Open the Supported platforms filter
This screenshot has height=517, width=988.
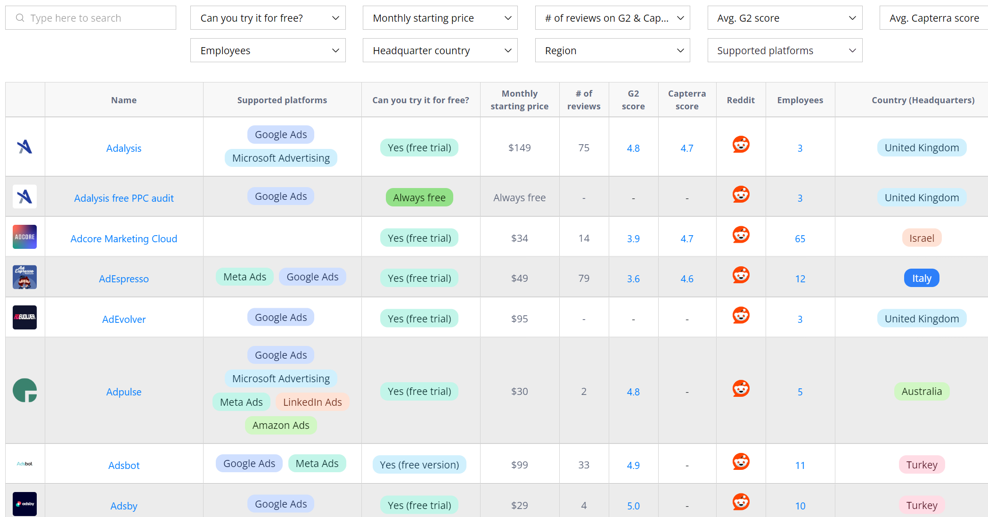pyautogui.click(x=784, y=50)
